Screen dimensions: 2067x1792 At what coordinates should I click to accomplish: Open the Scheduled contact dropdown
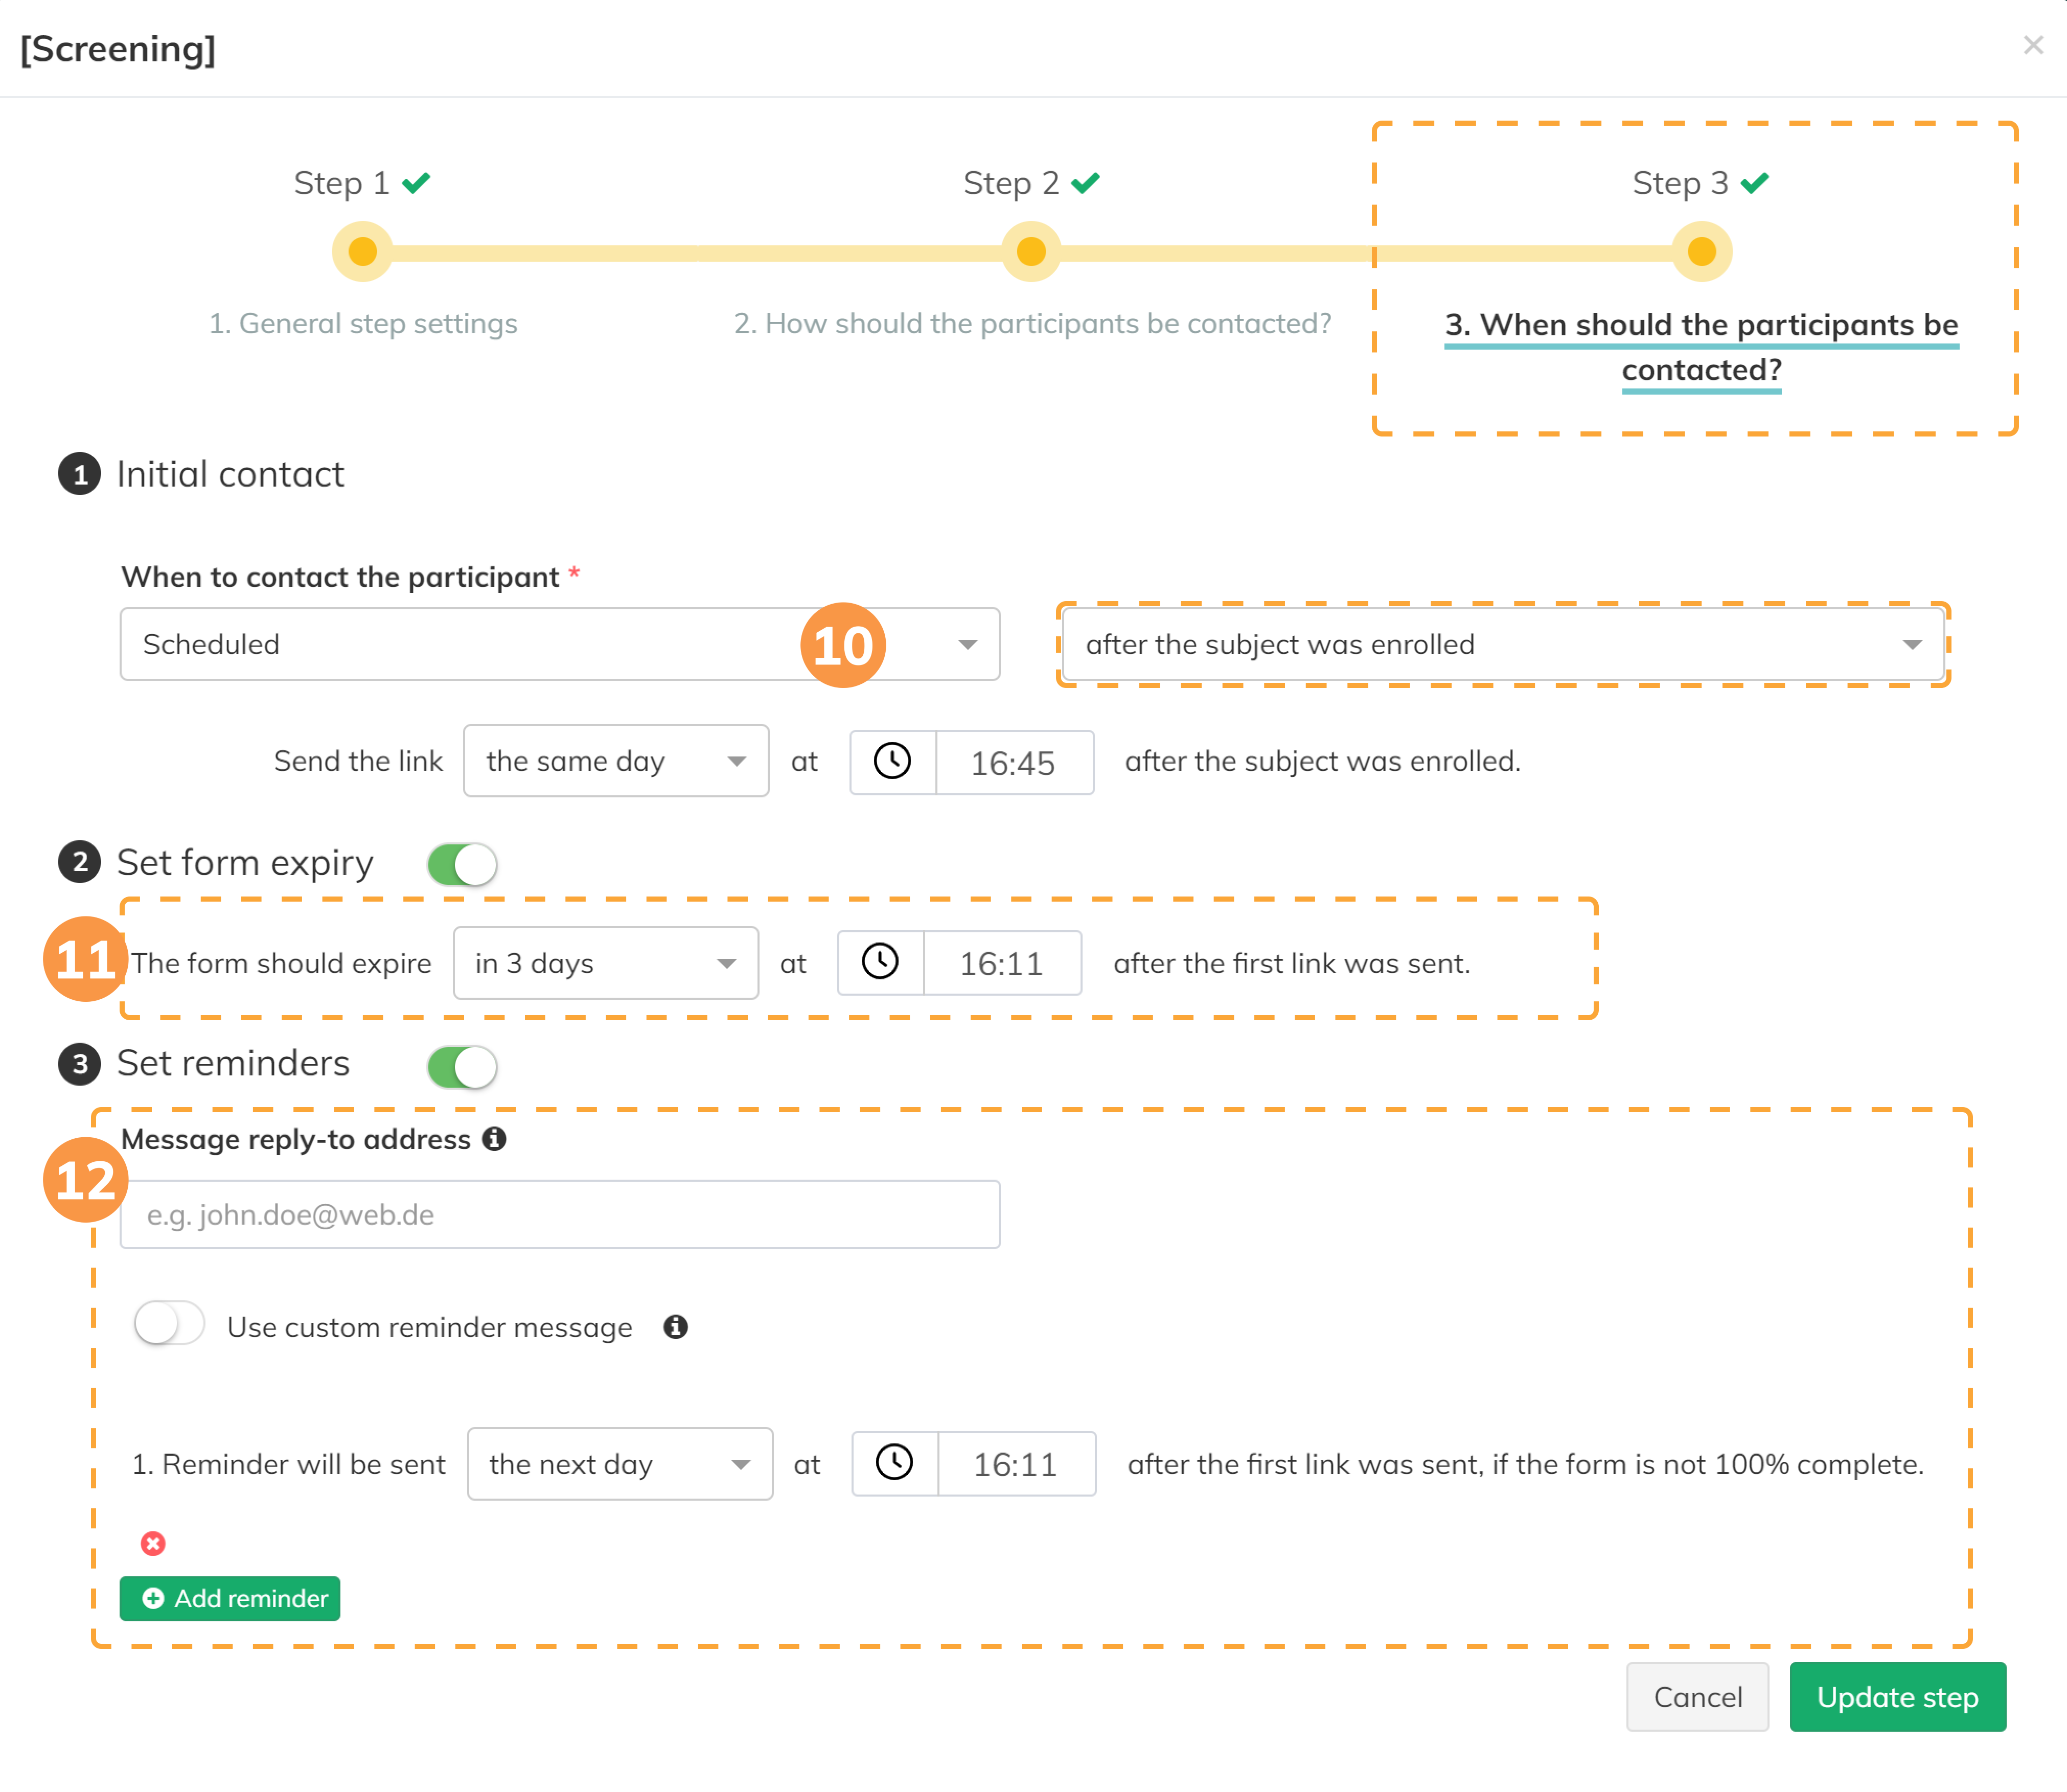point(559,645)
